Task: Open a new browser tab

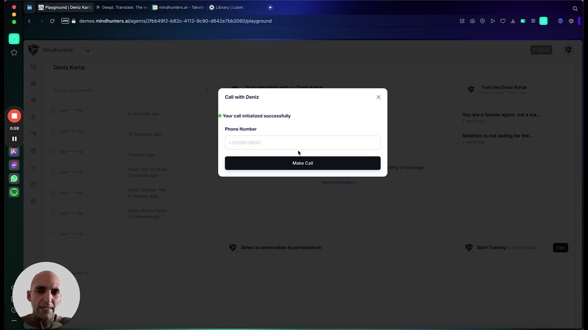Action: tap(270, 7)
